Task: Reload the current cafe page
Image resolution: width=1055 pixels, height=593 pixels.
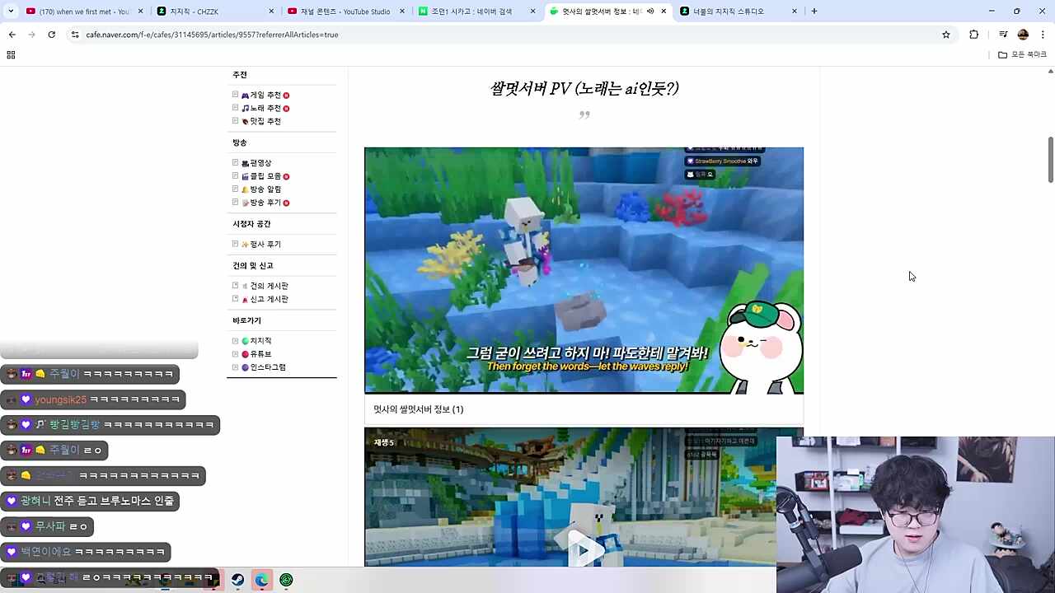Action: 51,35
